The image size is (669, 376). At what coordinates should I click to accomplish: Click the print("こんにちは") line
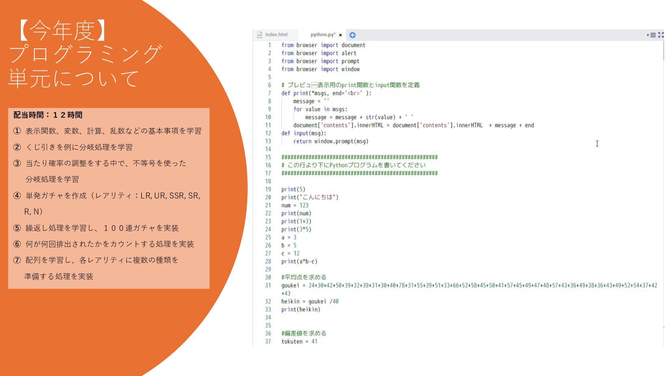(310, 197)
